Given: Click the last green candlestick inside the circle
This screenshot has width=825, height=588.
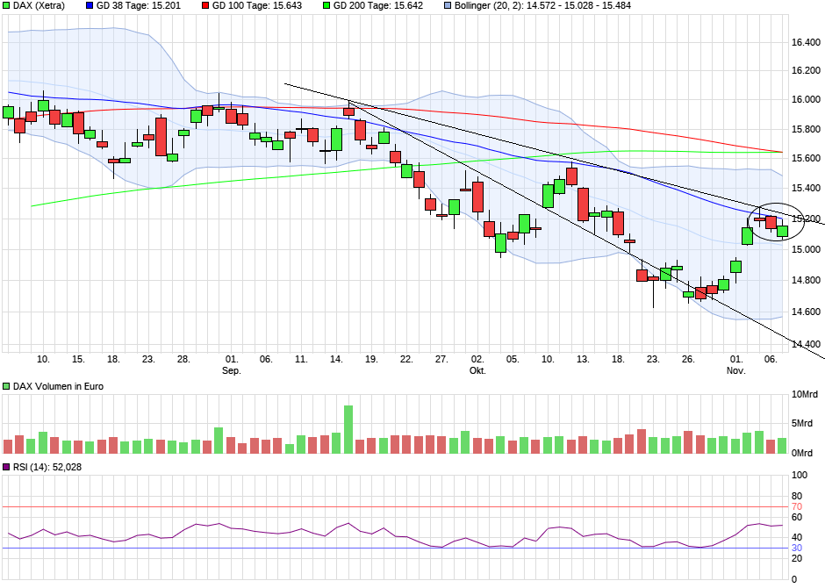Looking at the screenshot, I should pyautogui.click(x=782, y=232).
